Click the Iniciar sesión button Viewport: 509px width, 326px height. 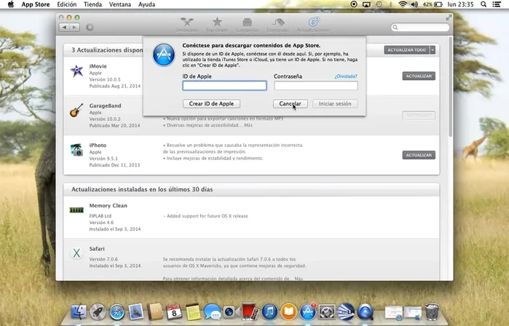pyautogui.click(x=335, y=104)
